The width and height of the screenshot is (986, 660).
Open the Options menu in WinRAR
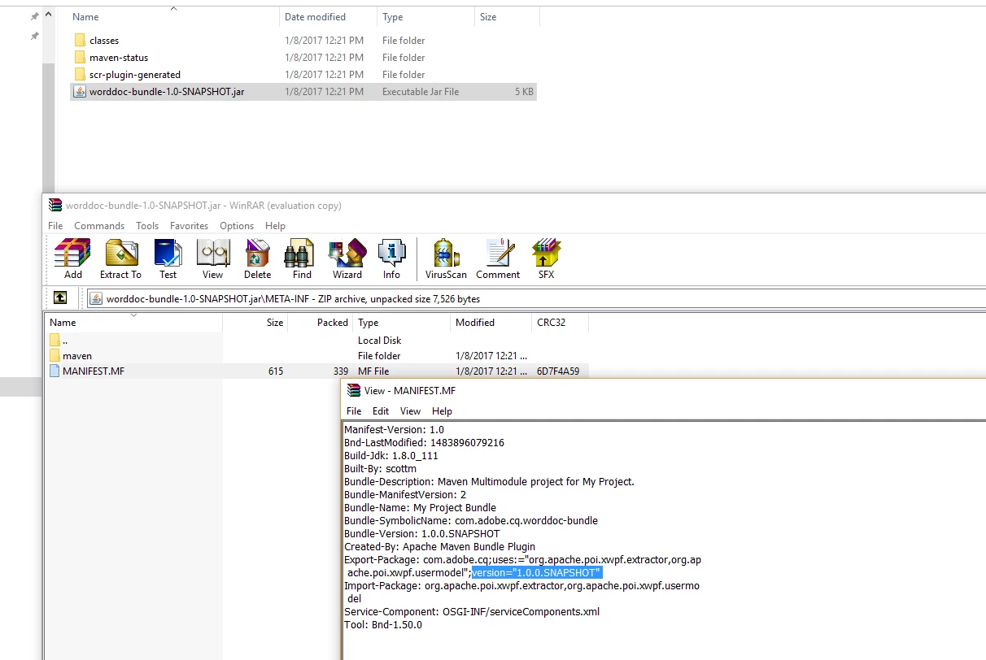pos(237,226)
